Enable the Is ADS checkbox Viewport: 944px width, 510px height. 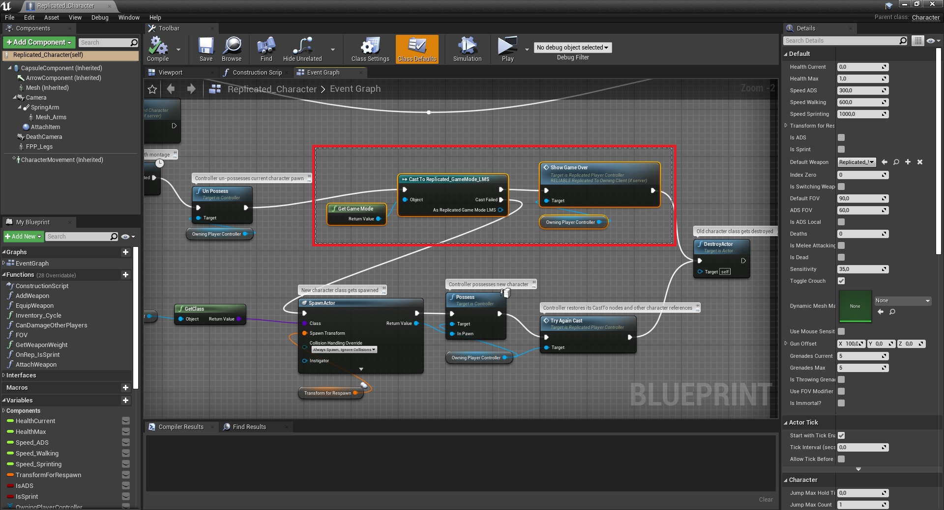tap(841, 138)
